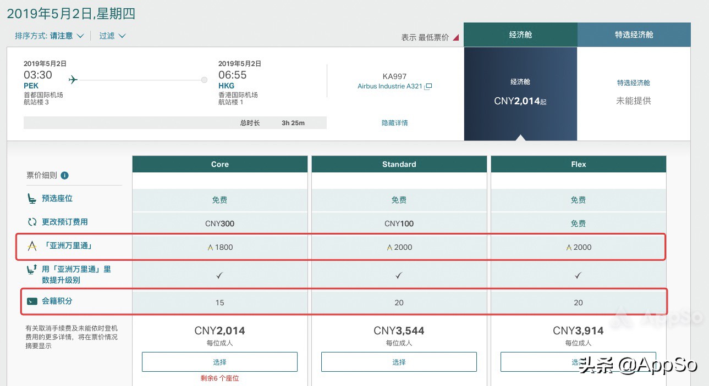Click the miles upgrade icon beside 用「亚洲万里通」里数提升级别
Screen dimensions: 709x386
31,271
